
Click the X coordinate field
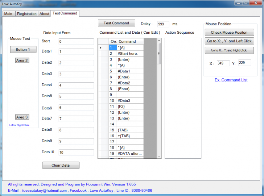tap(223, 63)
